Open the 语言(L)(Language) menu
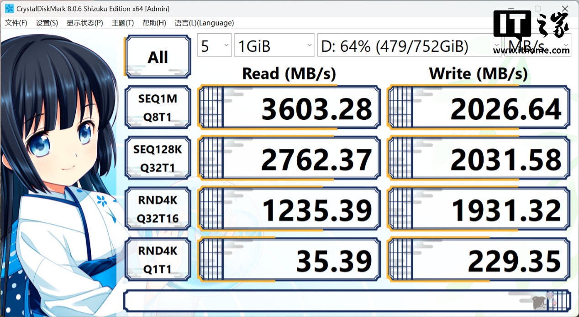 pyautogui.click(x=204, y=23)
